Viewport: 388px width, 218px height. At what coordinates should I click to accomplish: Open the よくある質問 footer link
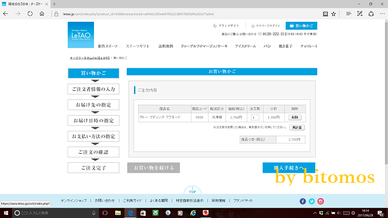pos(159,200)
